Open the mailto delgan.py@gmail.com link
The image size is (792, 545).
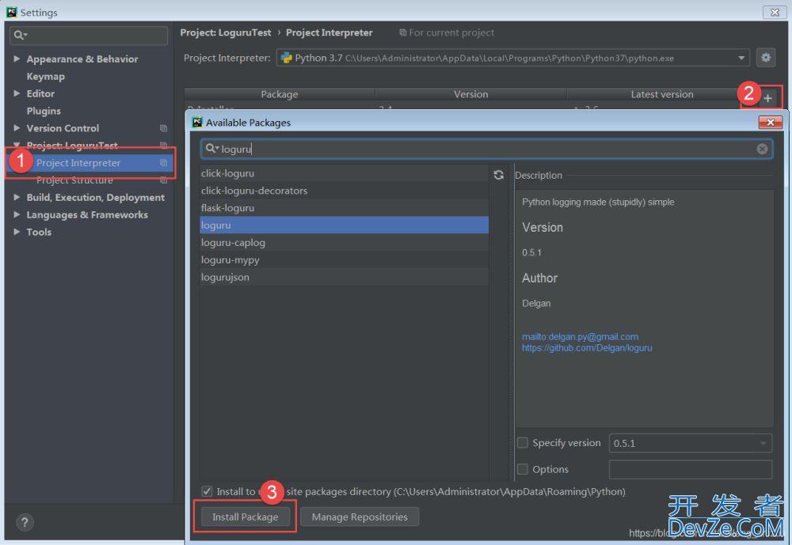[580, 337]
